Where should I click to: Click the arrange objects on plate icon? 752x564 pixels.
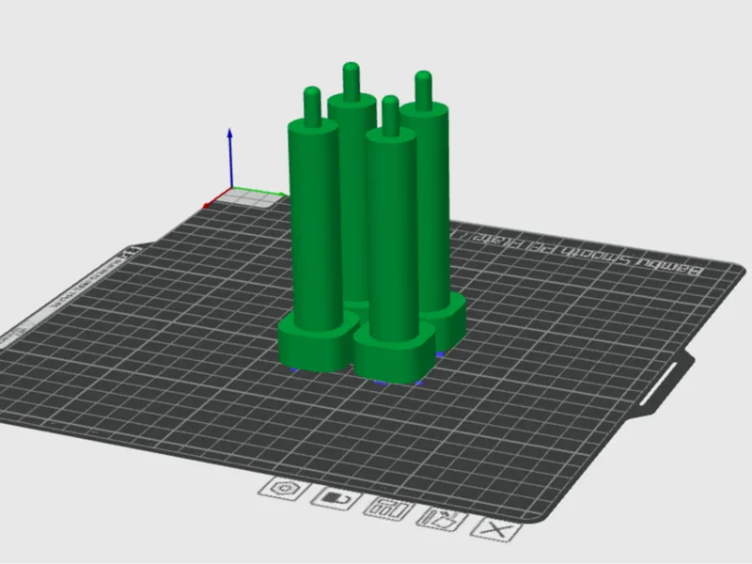pos(389,509)
